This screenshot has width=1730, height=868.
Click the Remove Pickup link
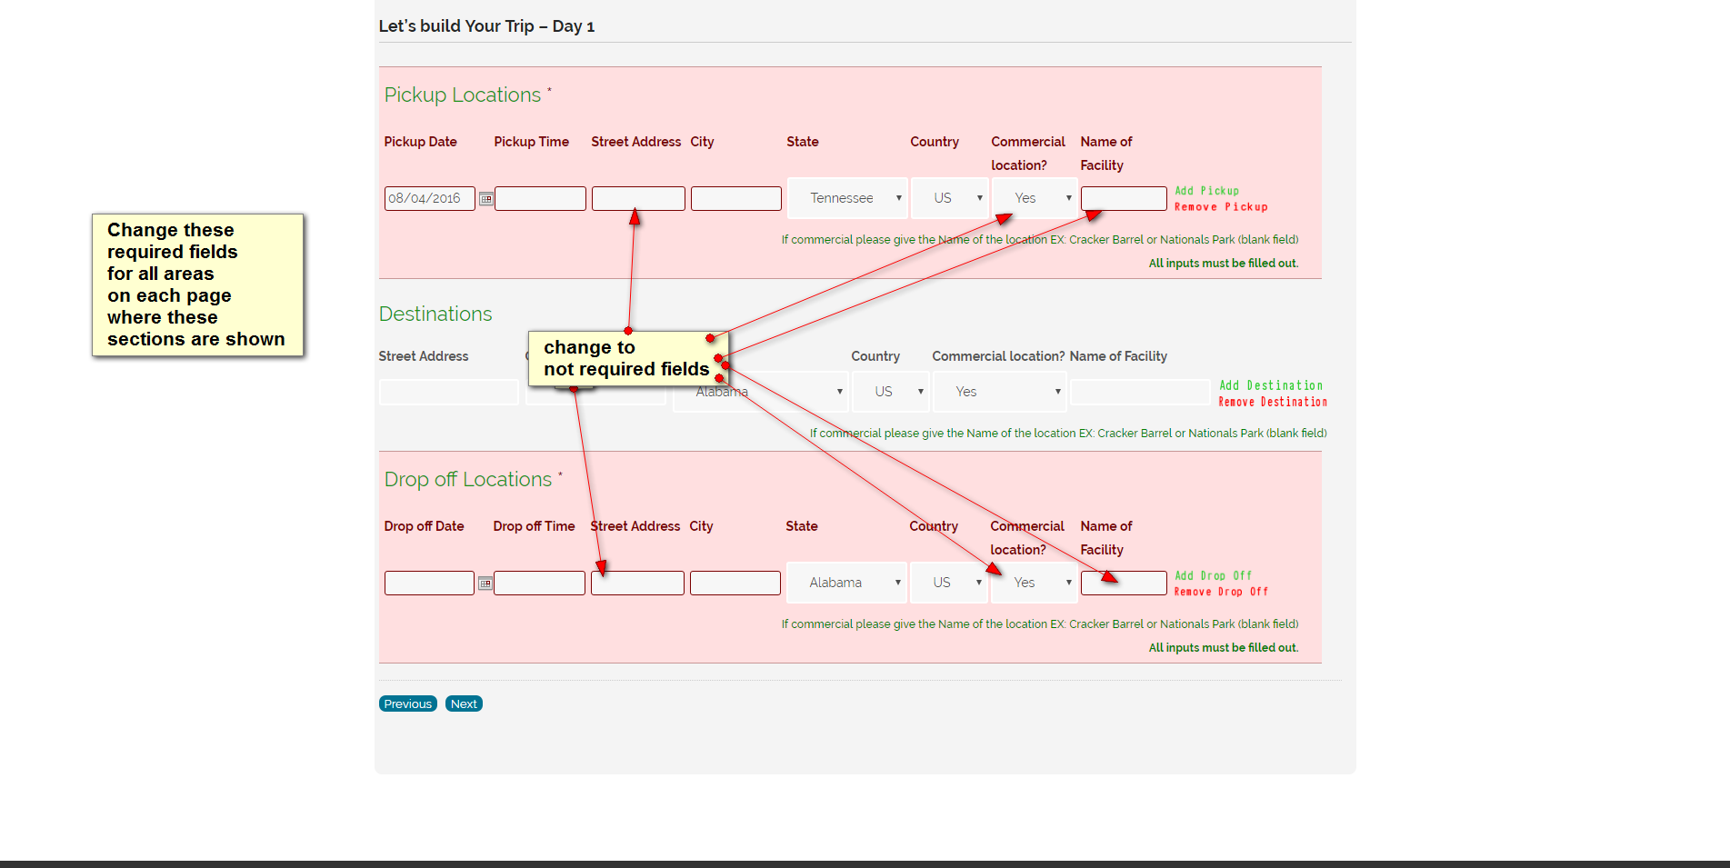click(x=1220, y=207)
